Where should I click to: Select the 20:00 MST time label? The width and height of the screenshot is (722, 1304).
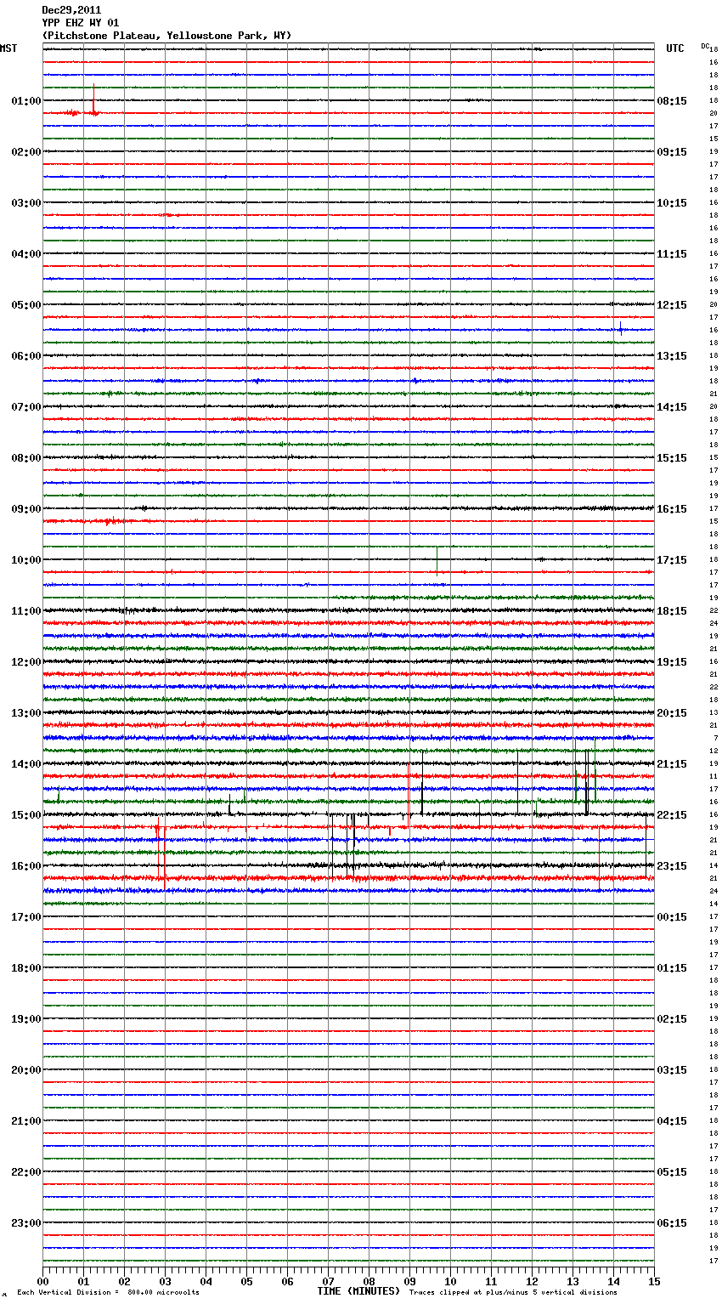pyautogui.click(x=26, y=1070)
